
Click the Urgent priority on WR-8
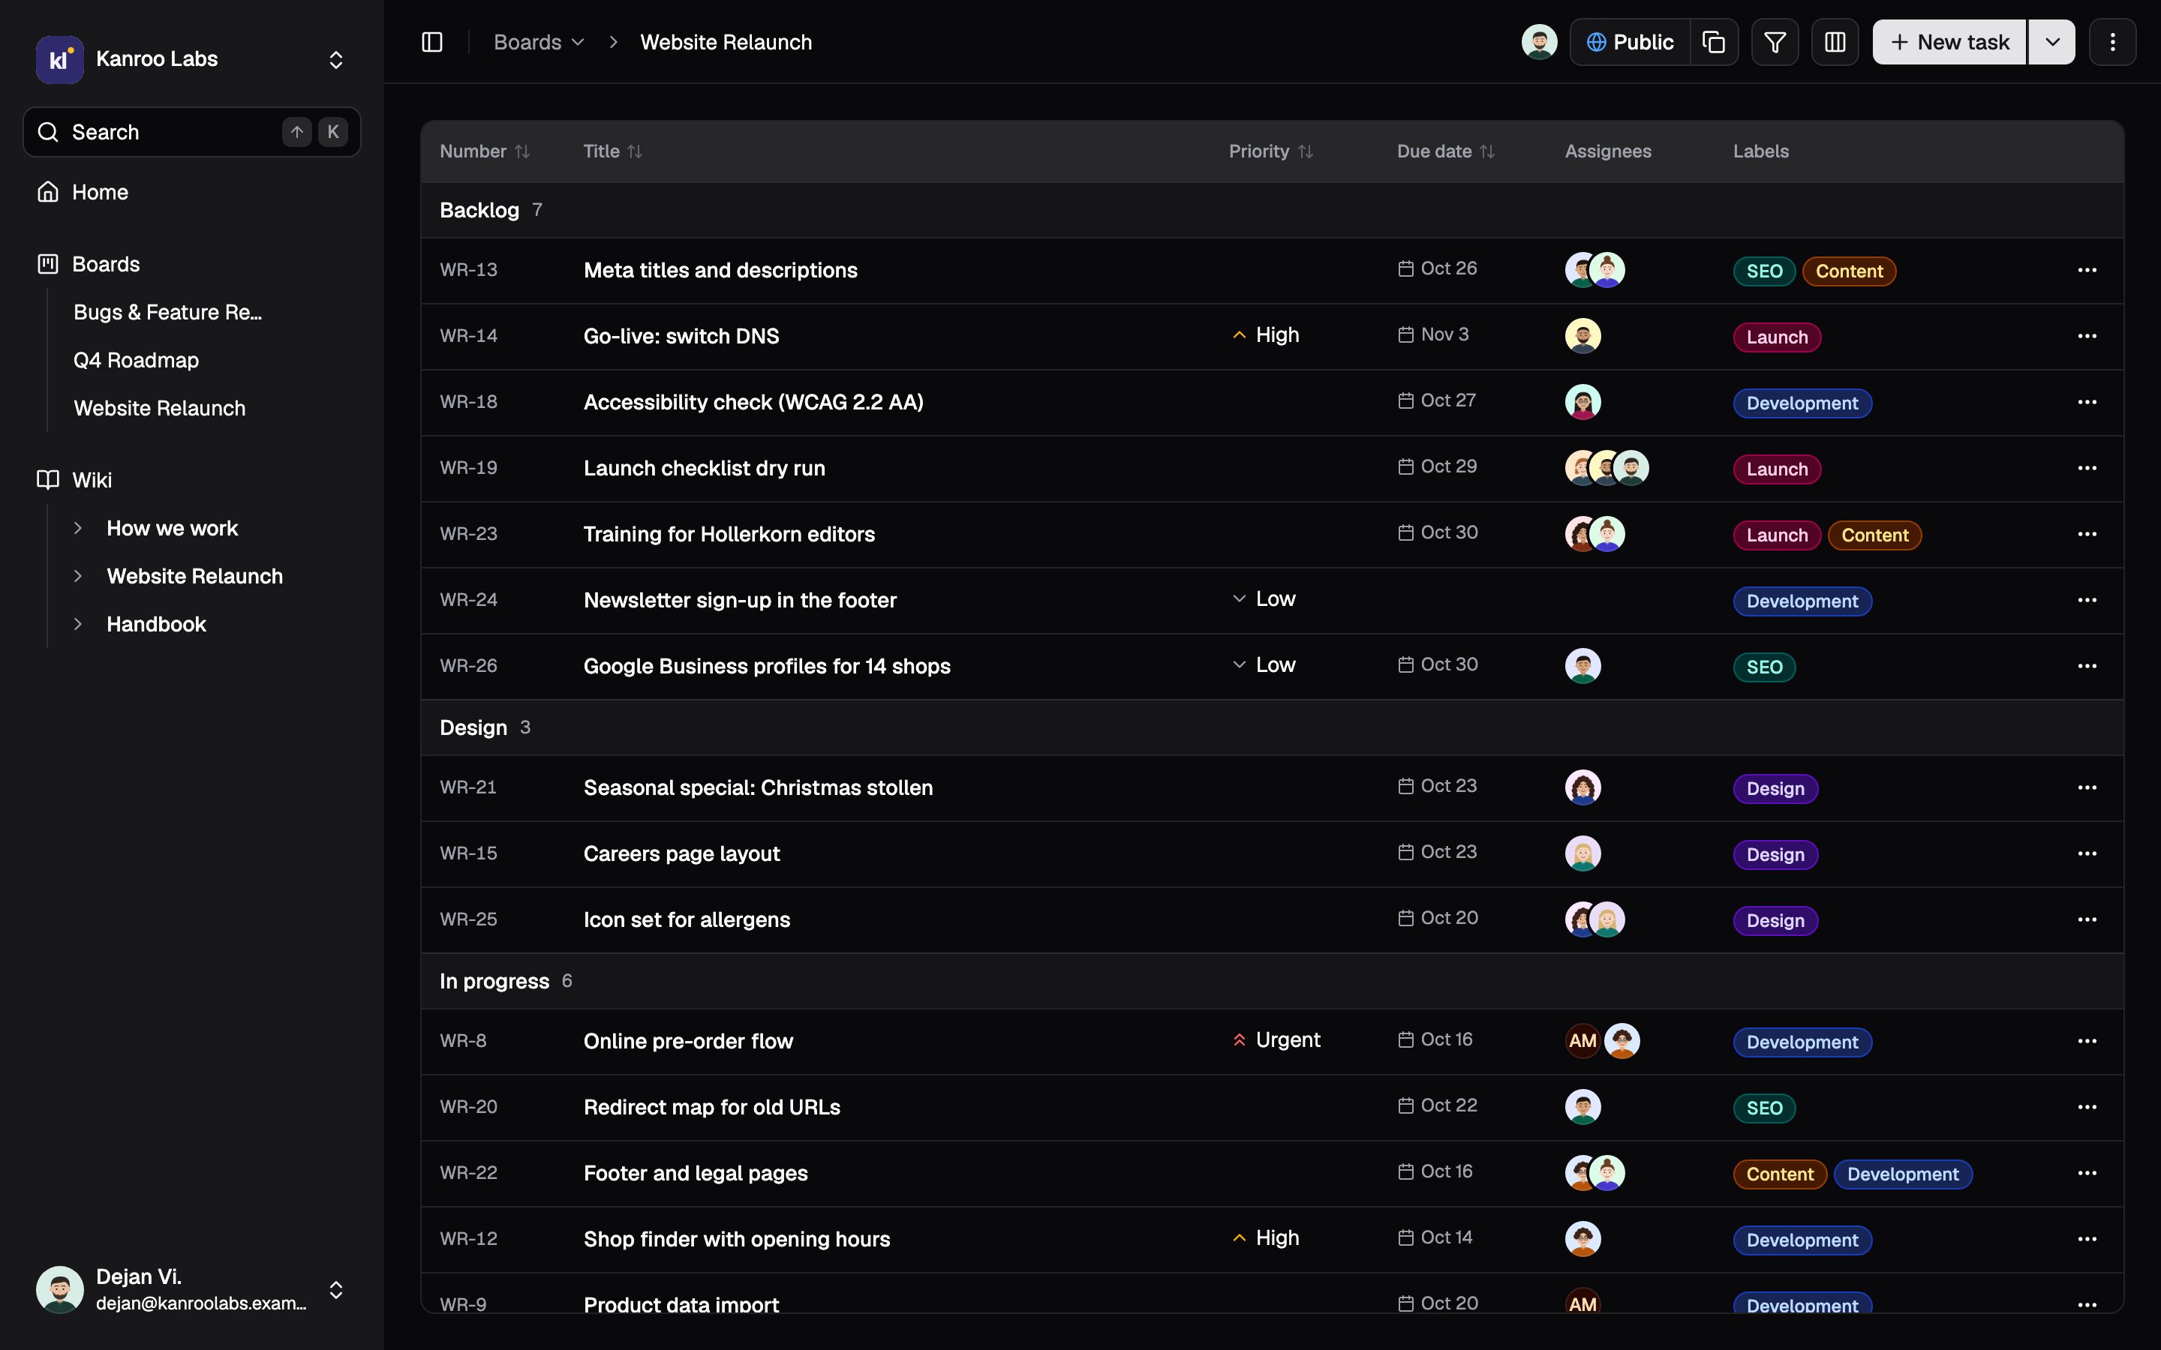pyautogui.click(x=1276, y=1040)
